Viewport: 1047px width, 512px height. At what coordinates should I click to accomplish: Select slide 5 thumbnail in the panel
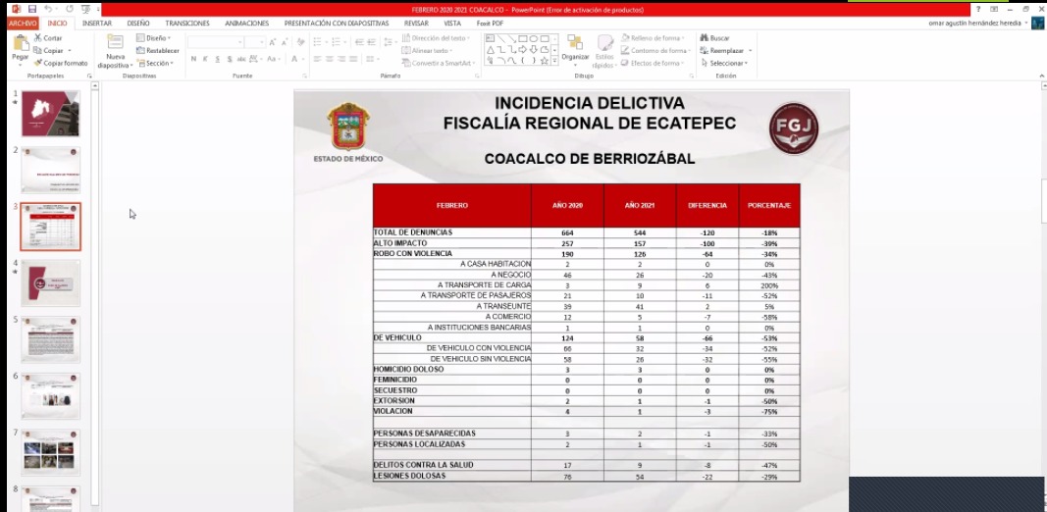pyautogui.click(x=51, y=339)
